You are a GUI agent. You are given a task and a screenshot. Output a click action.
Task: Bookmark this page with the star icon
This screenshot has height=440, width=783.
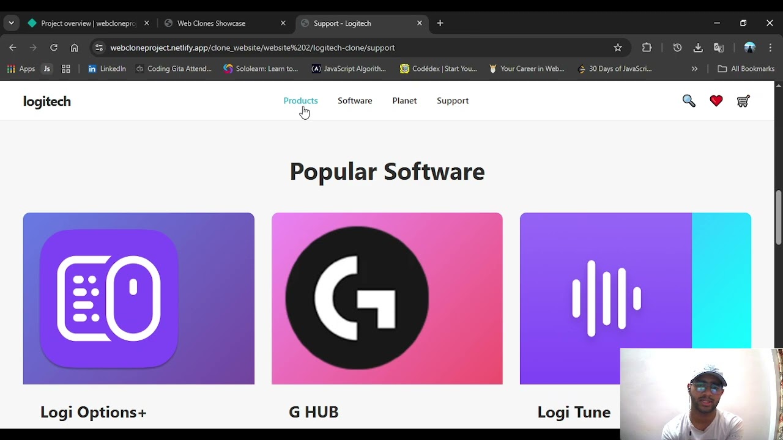point(618,48)
